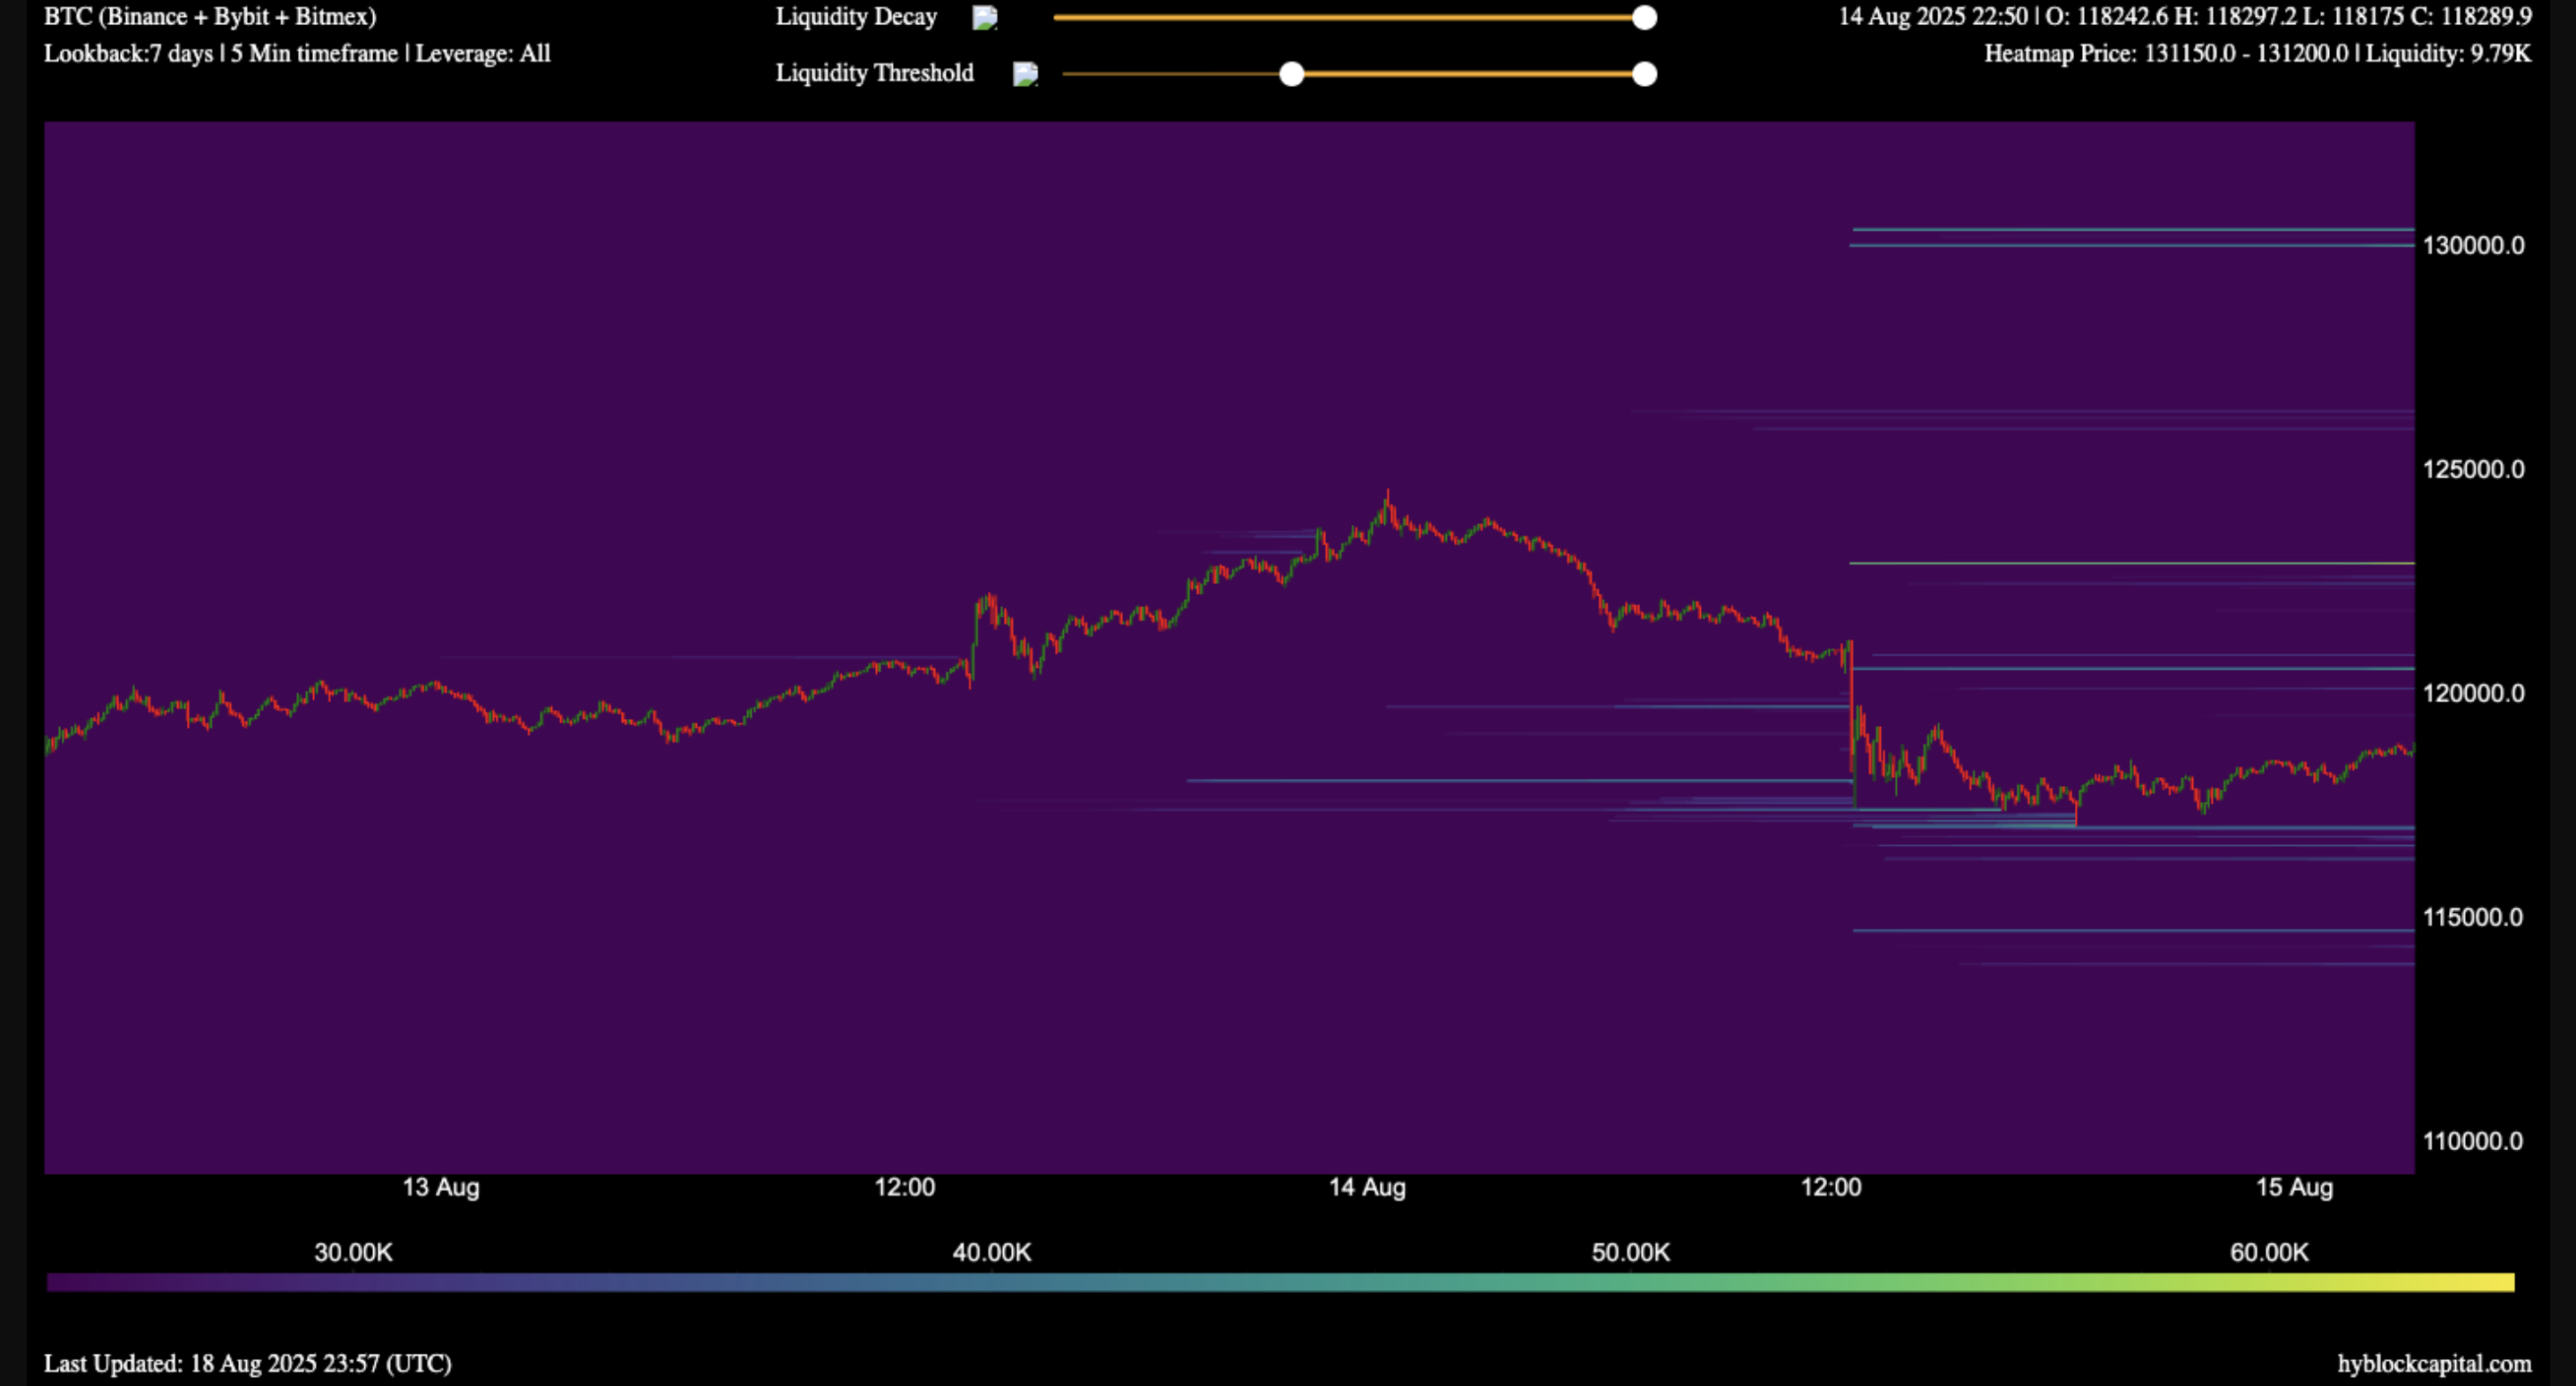Click the 30.00K color scale label
2576x1386 pixels.
[x=353, y=1252]
